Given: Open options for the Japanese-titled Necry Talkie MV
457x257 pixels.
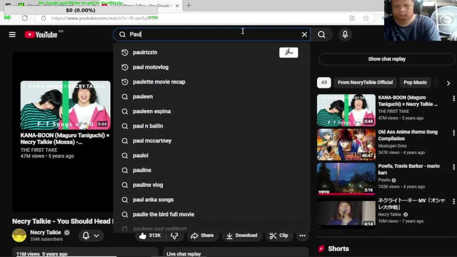Looking at the screenshot, I should (x=453, y=201).
